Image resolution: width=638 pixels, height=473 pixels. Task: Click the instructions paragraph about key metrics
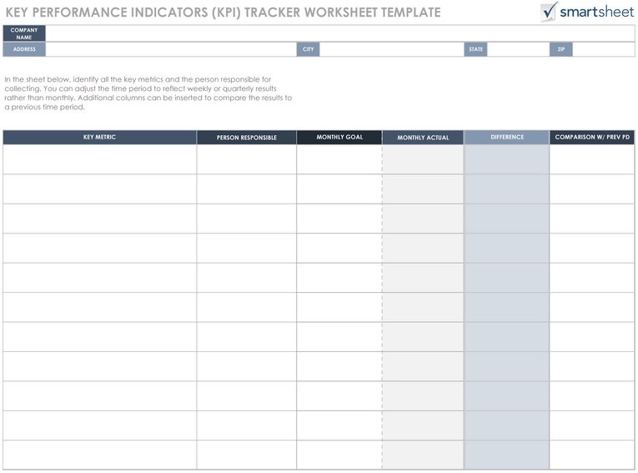(x=148, y=93)
